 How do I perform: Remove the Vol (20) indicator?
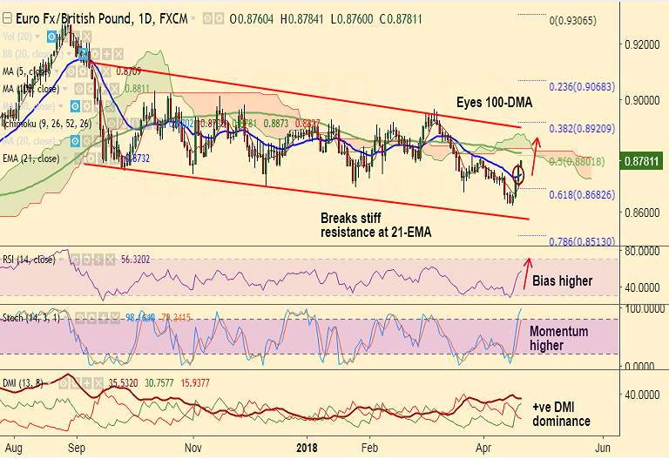(87, 37)
